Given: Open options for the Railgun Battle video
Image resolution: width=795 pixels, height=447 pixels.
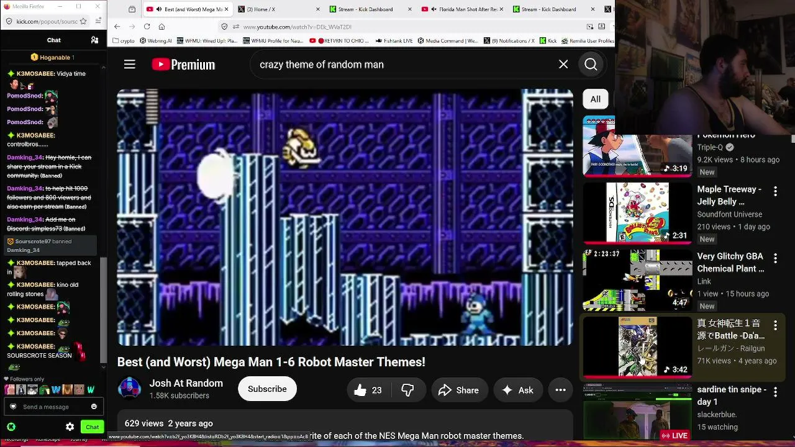Looking at the screenshot, I should (x=775, y=325).
